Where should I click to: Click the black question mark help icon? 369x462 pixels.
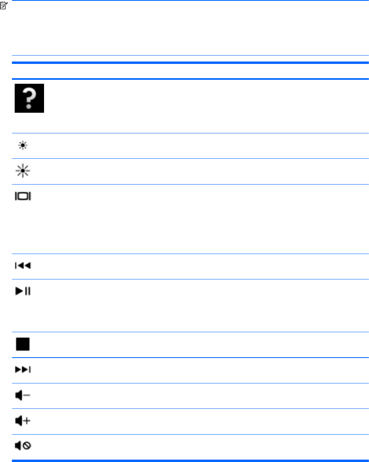click(x=29, y=98)
